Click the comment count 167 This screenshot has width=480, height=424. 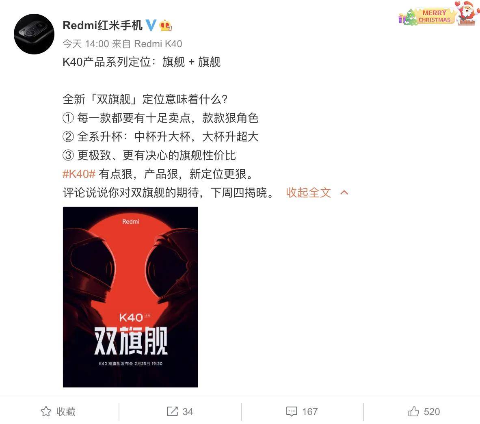[x=310, y=411]
